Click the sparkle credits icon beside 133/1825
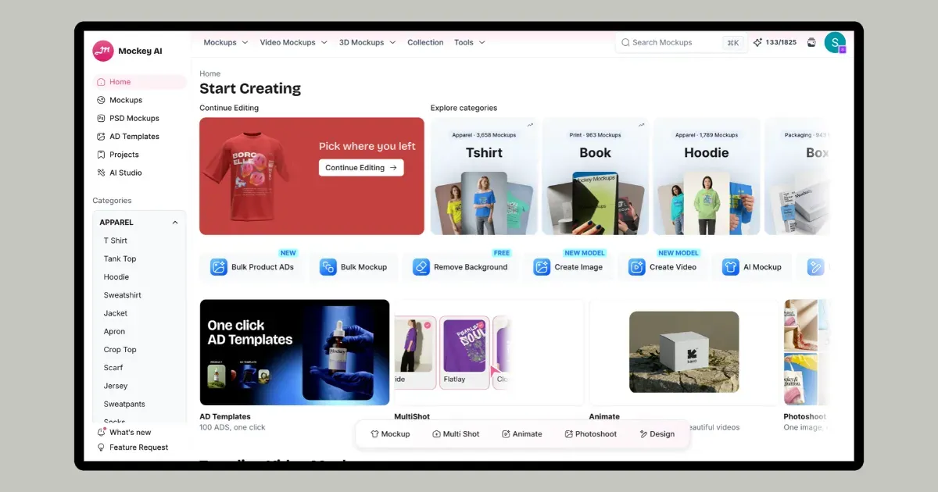Screen dimensions: 938x492 pyautogui.click(x=757, y=42)
